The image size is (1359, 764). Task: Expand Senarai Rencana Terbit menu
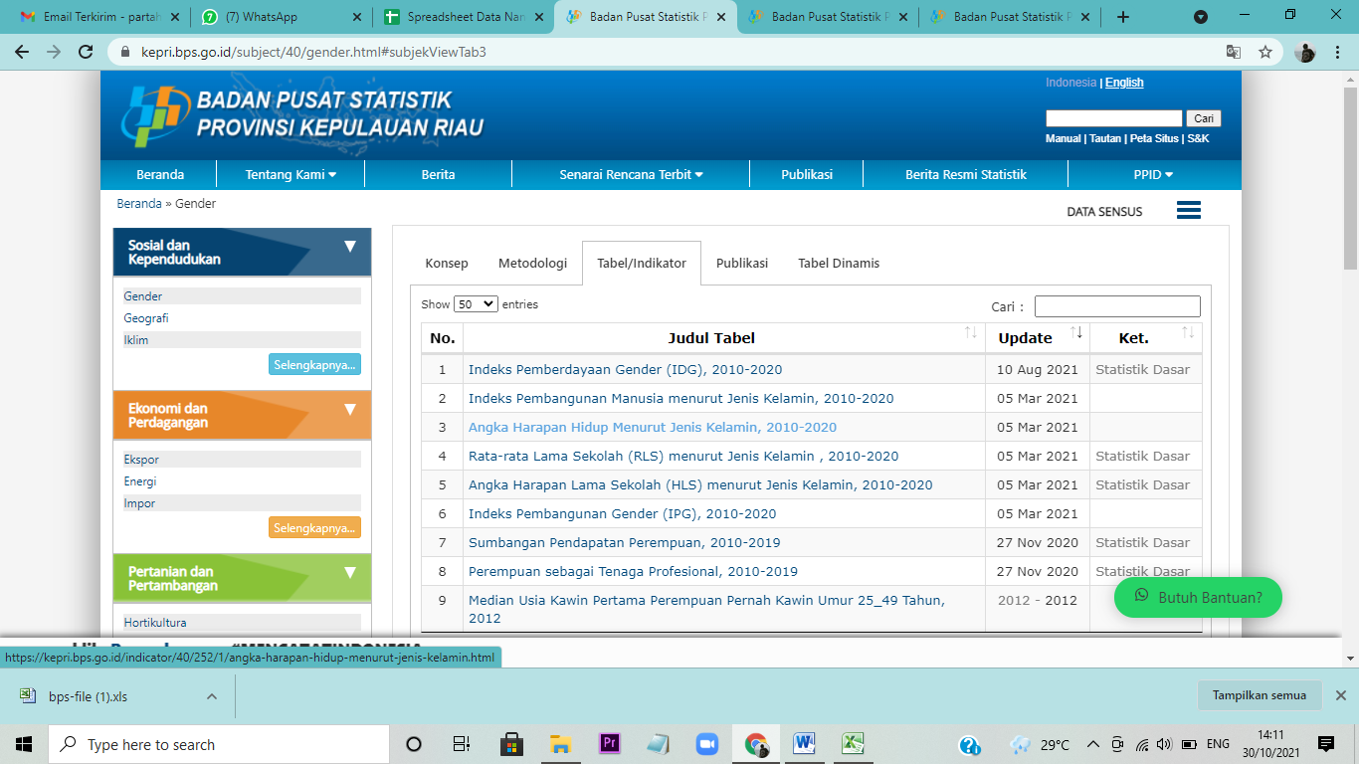tap(631, 174)
